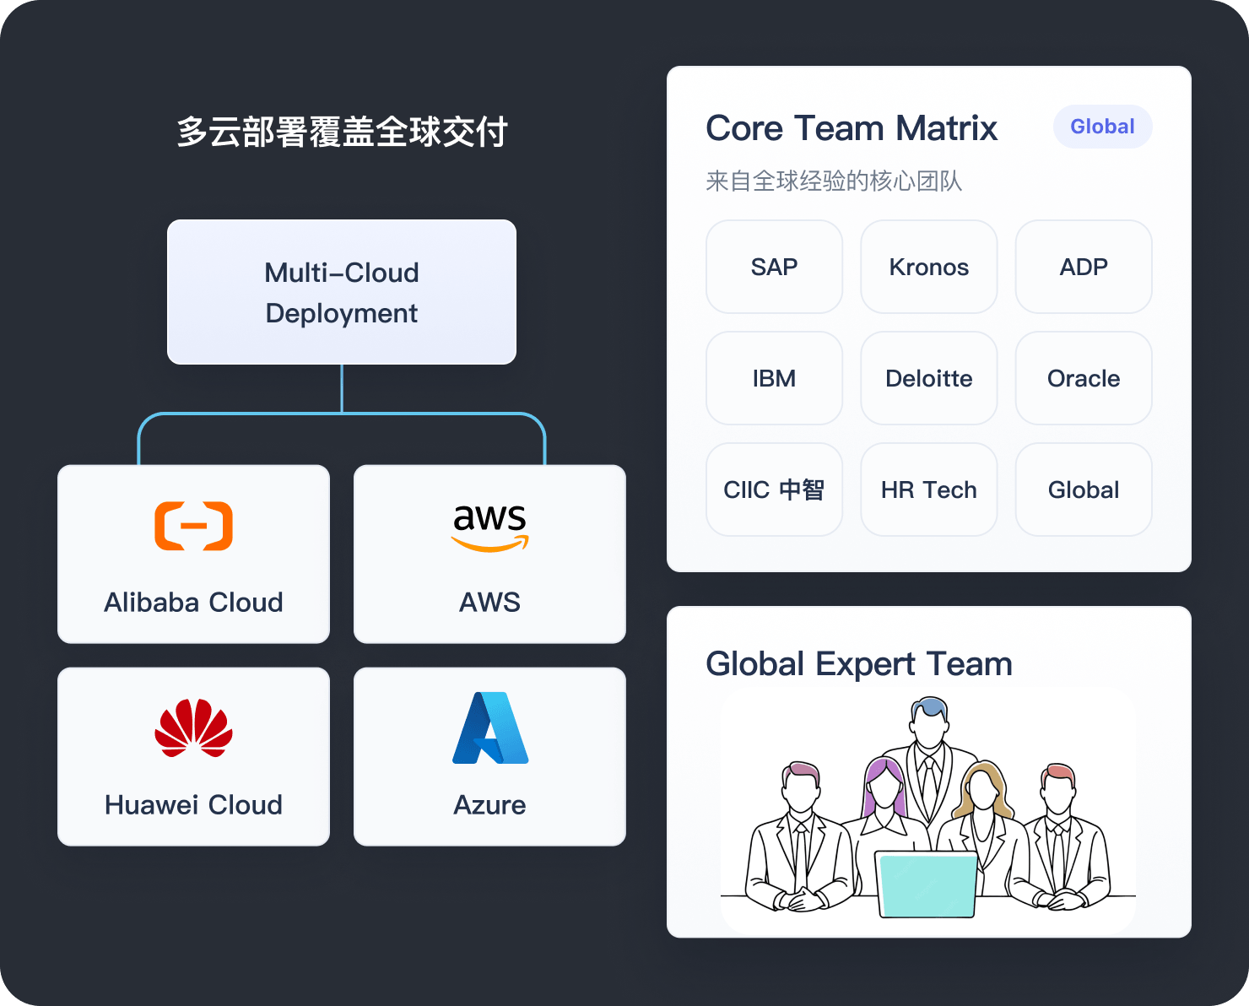Select the Multi-Cloud Deployment box
The width and height of the screenshot is (1249, 1006).
(x=342, y=292)
